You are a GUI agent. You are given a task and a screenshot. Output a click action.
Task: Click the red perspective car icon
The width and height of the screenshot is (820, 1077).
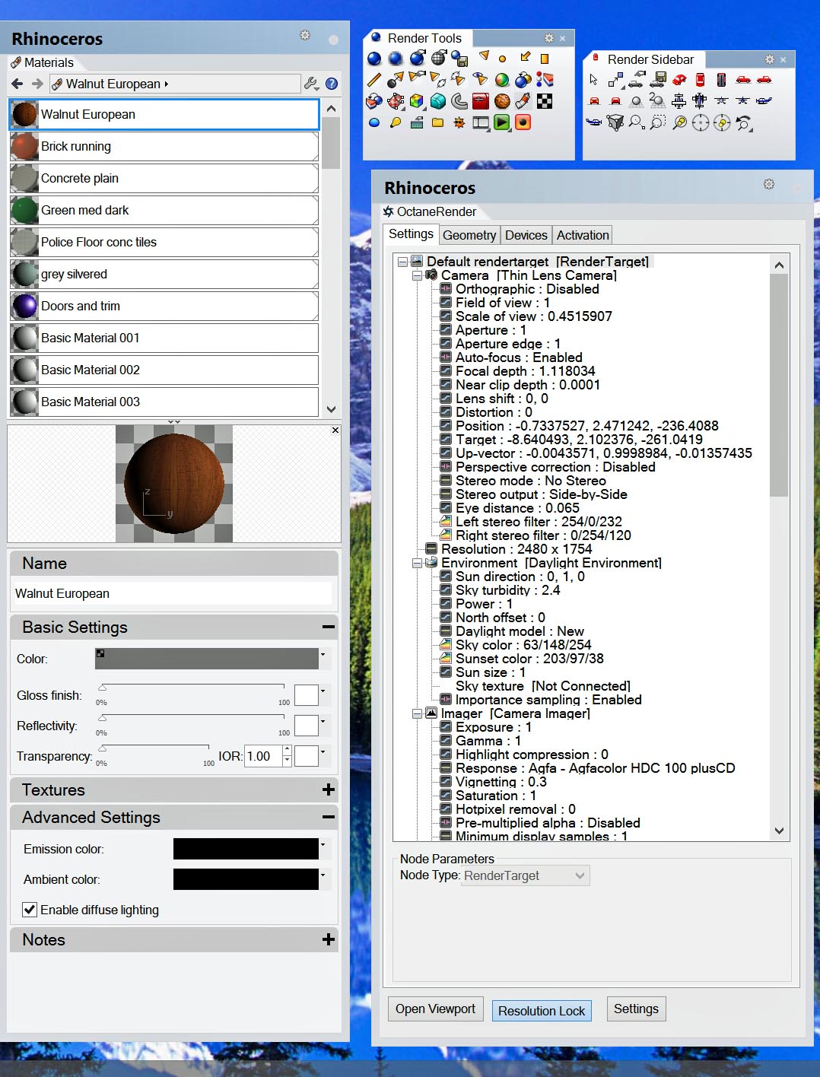pos(679,79)
